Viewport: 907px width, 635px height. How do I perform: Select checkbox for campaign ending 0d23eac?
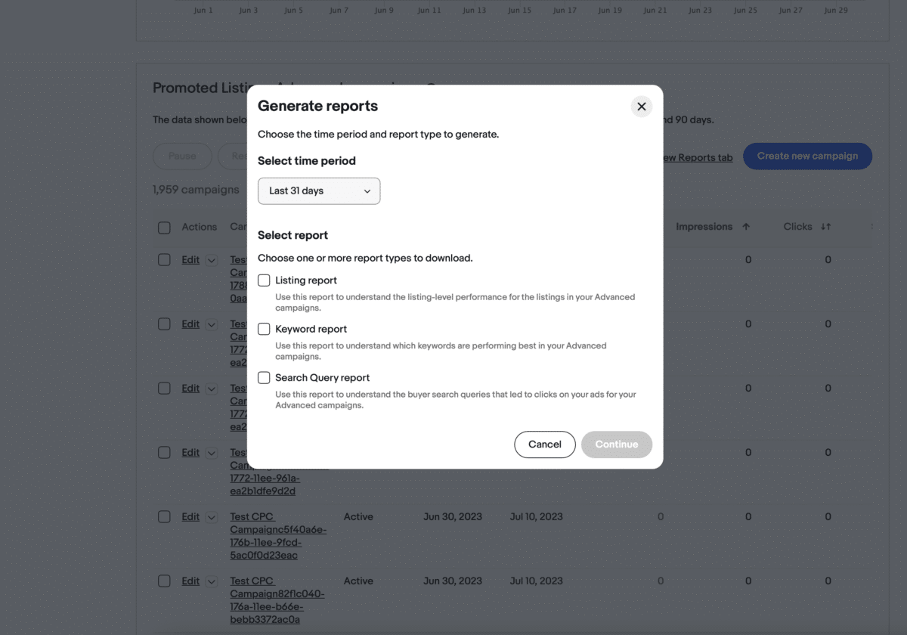(x=164, y=517)
